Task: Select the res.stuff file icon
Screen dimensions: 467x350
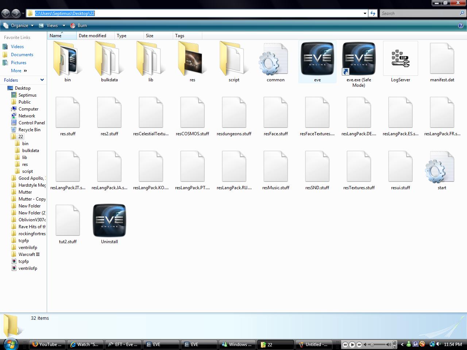Action: (x=67, y=113)
